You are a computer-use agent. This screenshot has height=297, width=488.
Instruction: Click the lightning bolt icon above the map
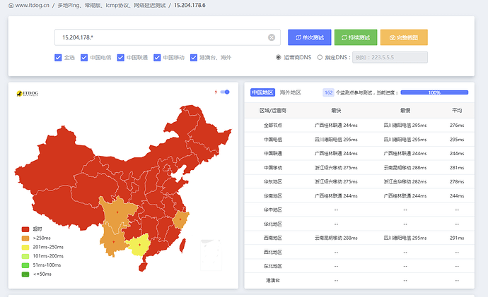216,92
